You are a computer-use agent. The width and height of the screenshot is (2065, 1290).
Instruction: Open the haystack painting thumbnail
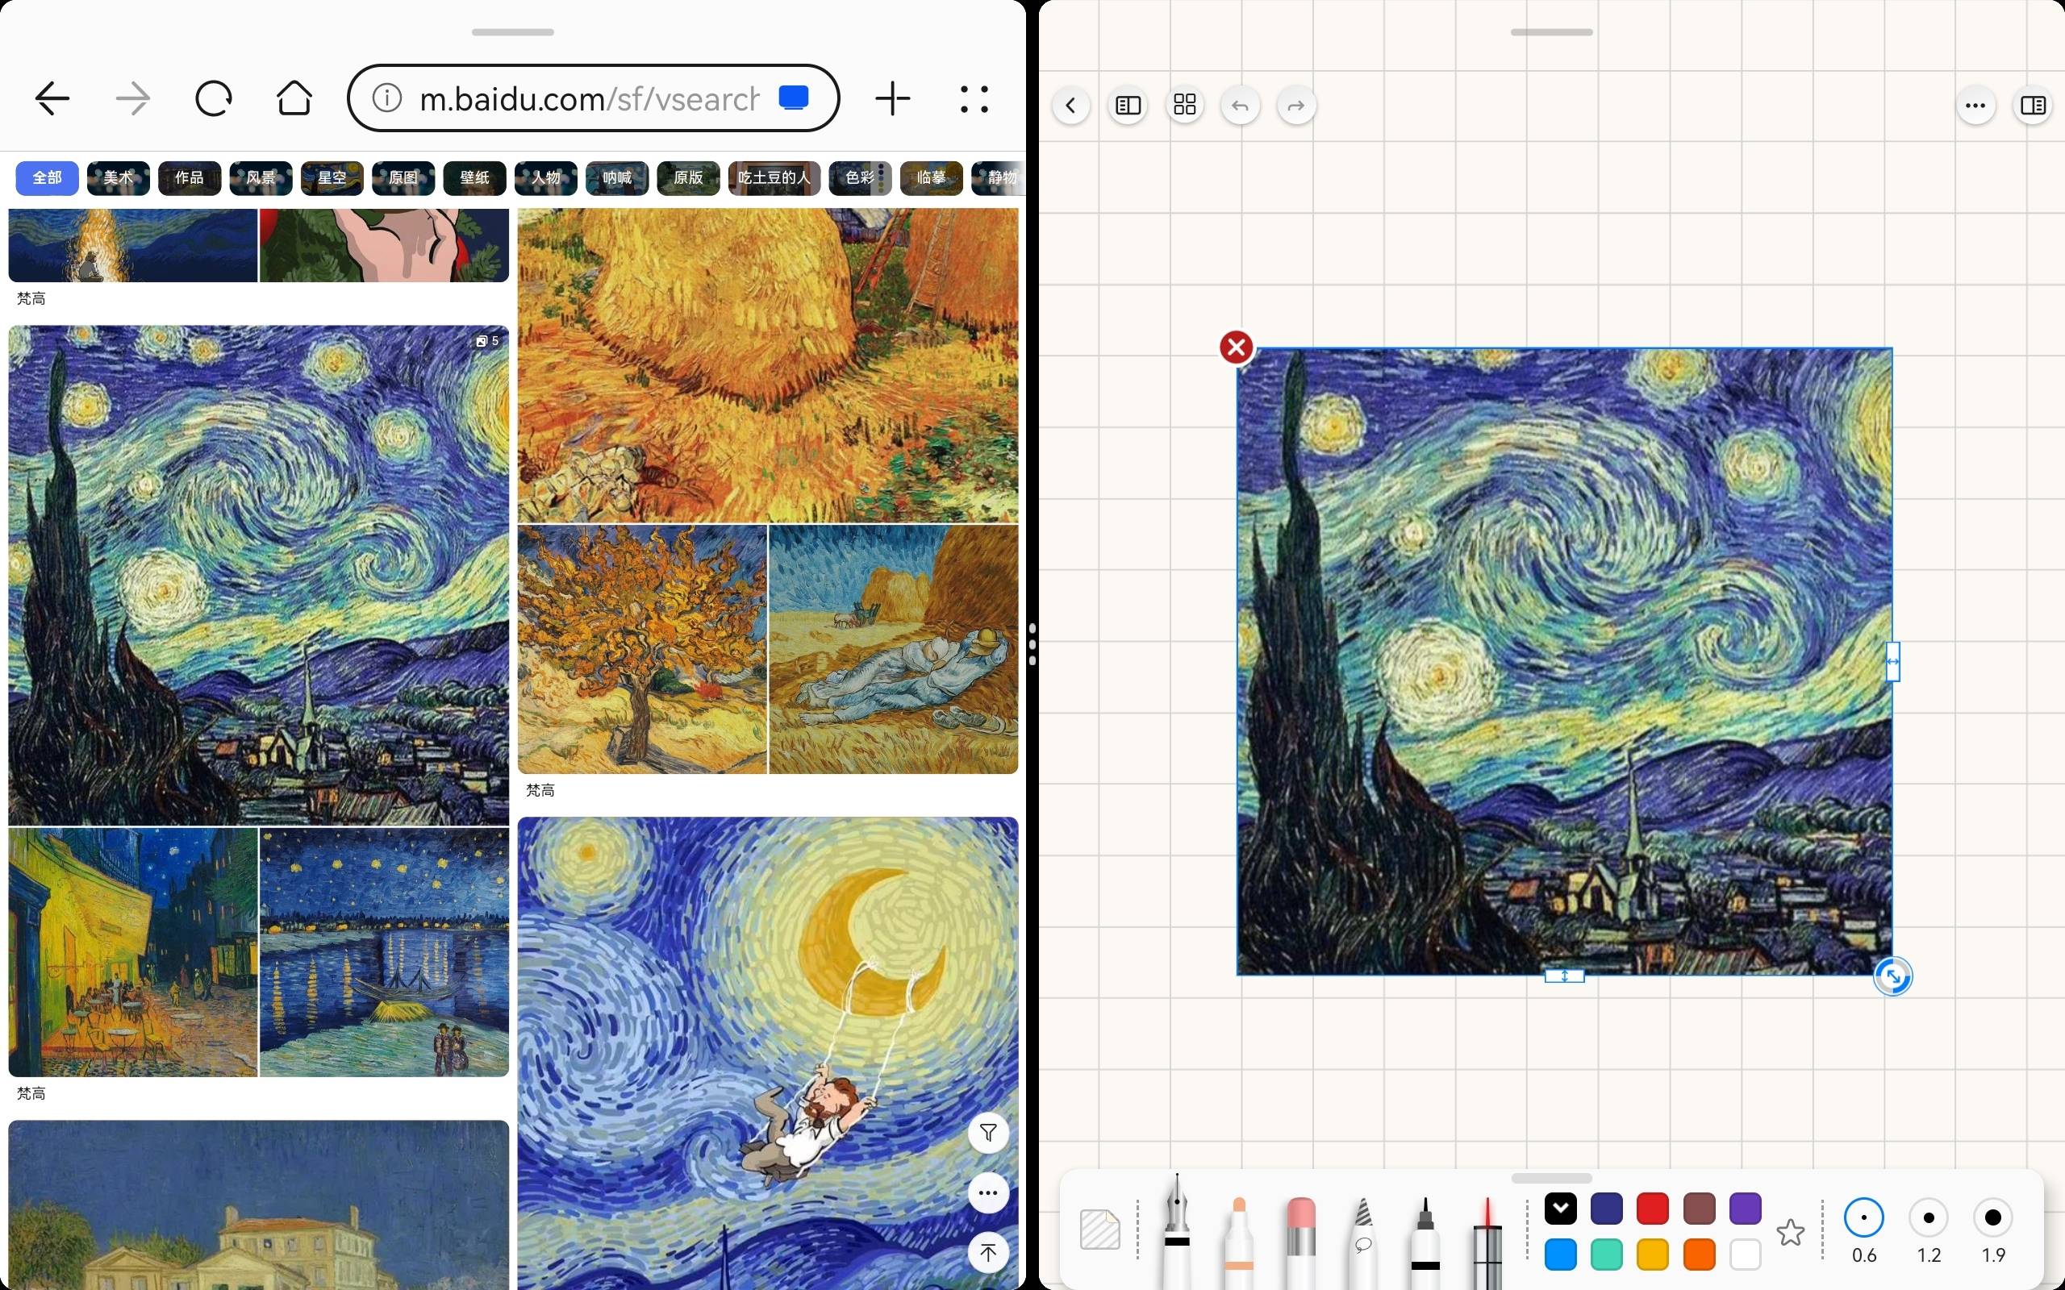pyautogui.click(x=768, y=365)
